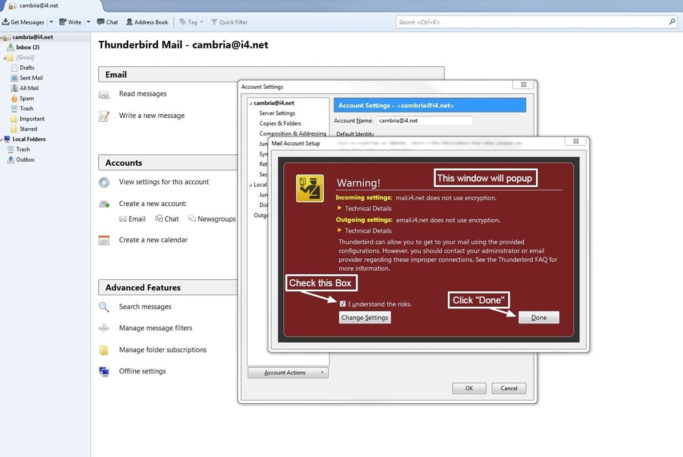683x457 pixels.
Task: Click the Account Name text field
Action: click(424, 121)
